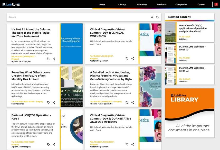Click date Mo, 14.6.2021, 17:00 (CEST - Prague)

(24, 58)
